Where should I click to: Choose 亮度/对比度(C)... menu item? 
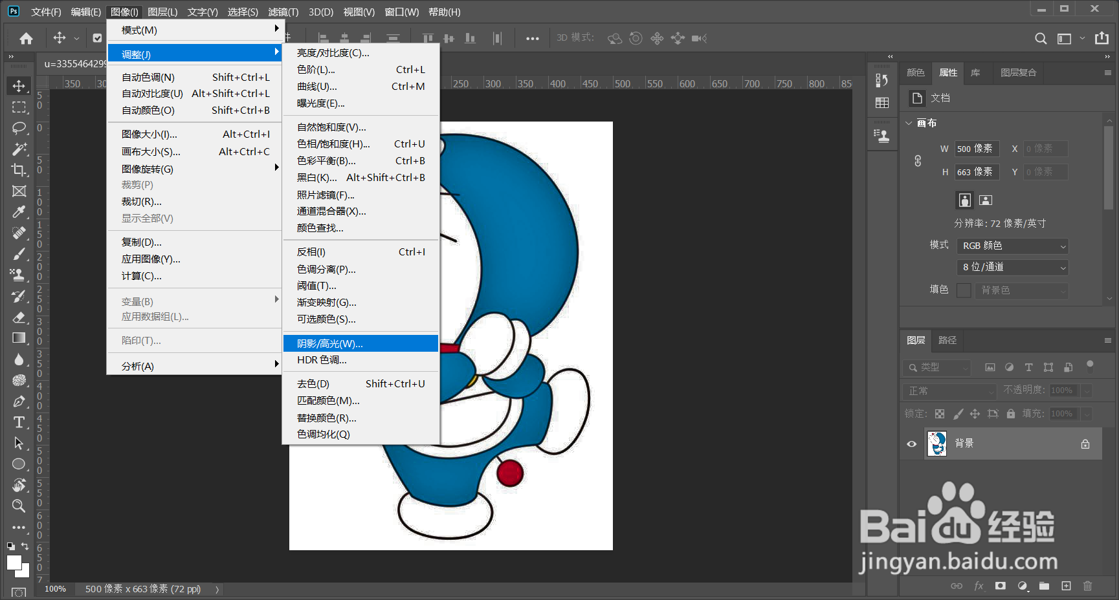[361, 53]
